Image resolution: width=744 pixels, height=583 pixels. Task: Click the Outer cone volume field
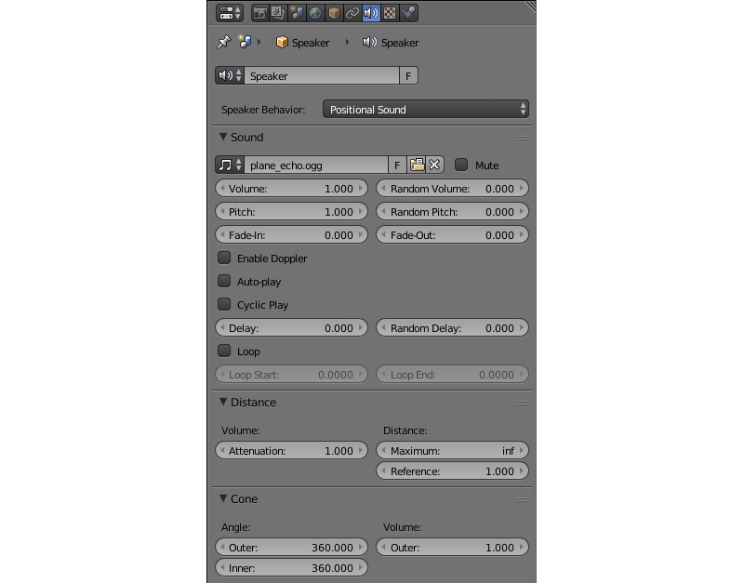pos(452,548)
